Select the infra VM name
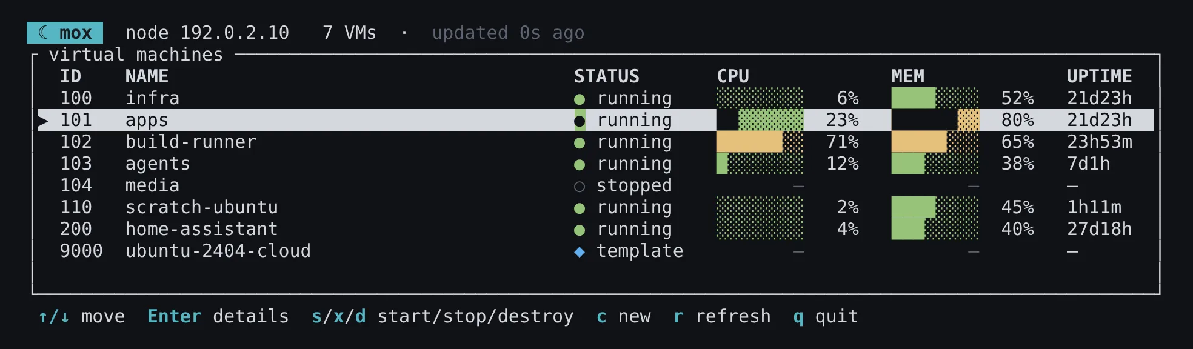This screenshot has height=349, width=1193. pyautogui.click(x=152, y=98)
